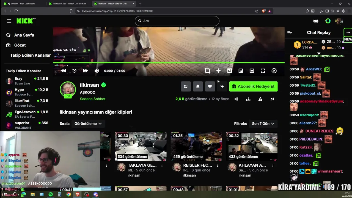Click the channel feed/news icon button
Image resolution: width=352 pixels, height=198 pixels.
186,86
